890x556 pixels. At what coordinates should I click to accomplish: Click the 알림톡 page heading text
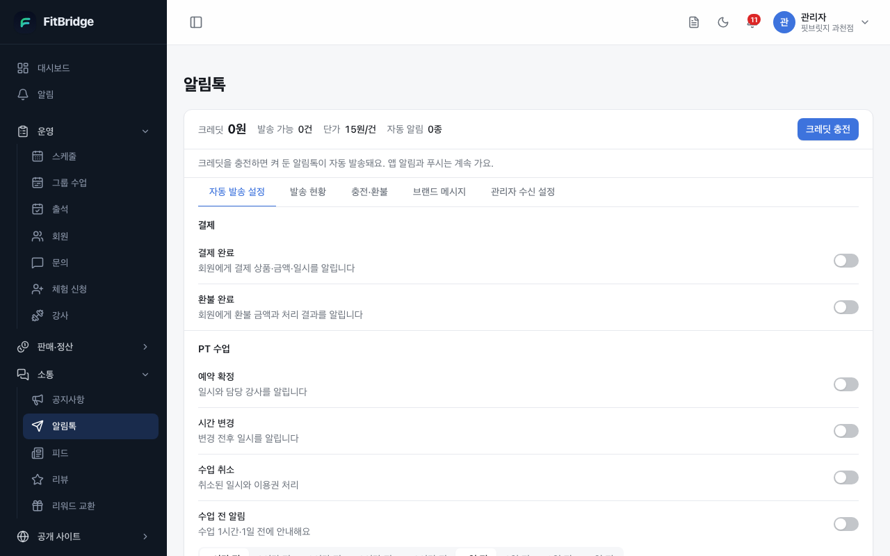pos(204,85)
